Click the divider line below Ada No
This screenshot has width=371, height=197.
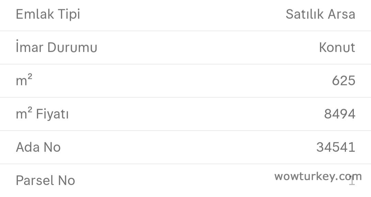point(185,164)
